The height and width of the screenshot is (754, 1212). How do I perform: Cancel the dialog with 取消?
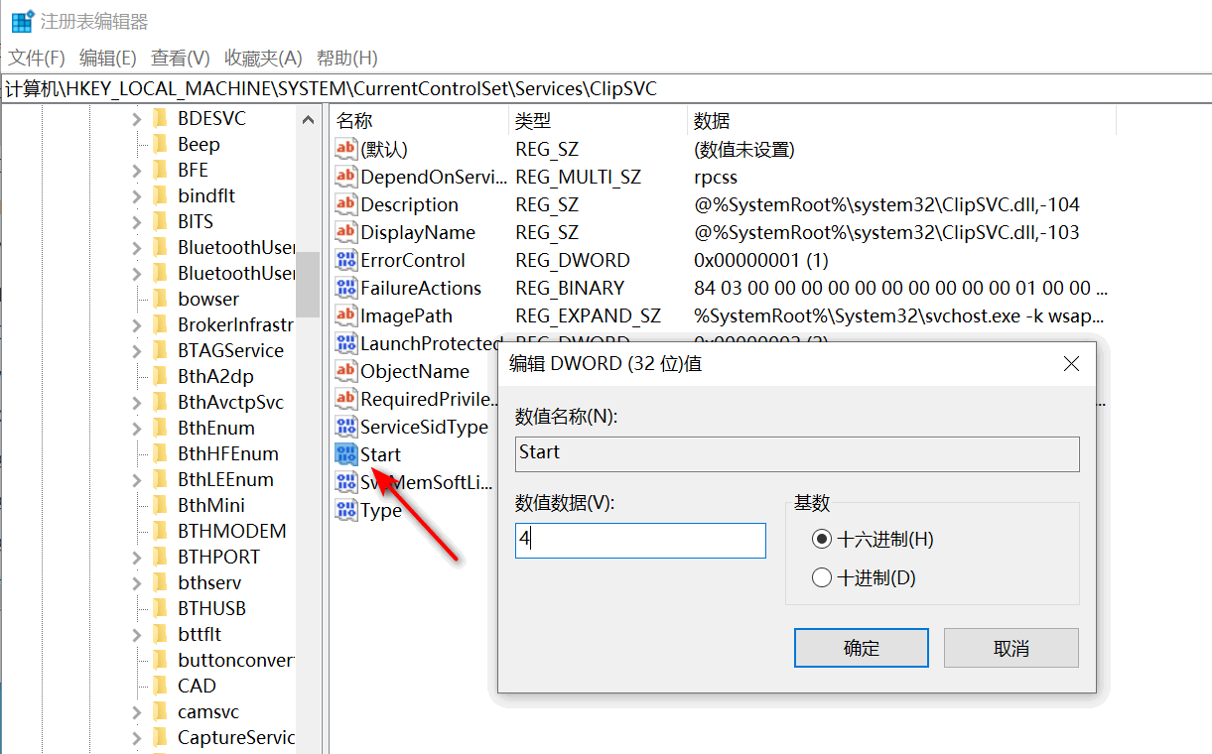coord(1011,648)
